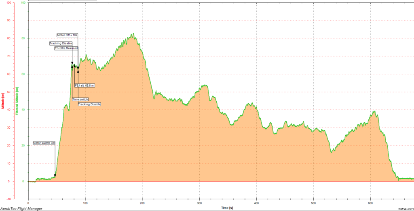Click the upper 'Tracking Disable' label above the curve
The width and height of the screenshot is (414, 211).
(61, 43)
